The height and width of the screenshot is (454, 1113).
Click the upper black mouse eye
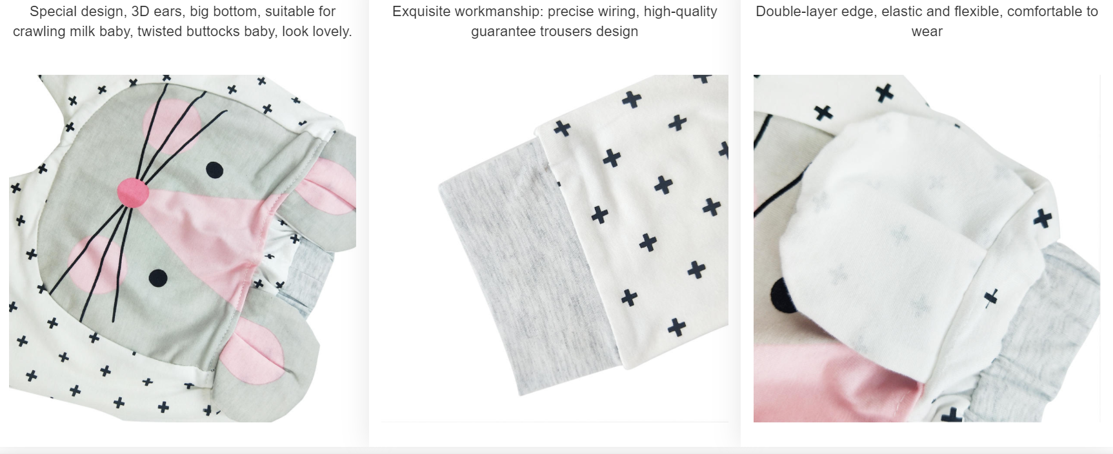[214, 170]
